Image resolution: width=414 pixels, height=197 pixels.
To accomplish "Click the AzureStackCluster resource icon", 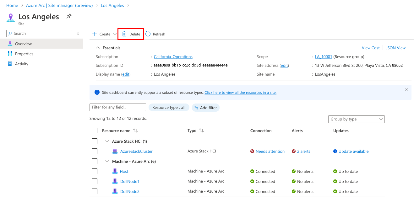I will [x=115, y=151].
